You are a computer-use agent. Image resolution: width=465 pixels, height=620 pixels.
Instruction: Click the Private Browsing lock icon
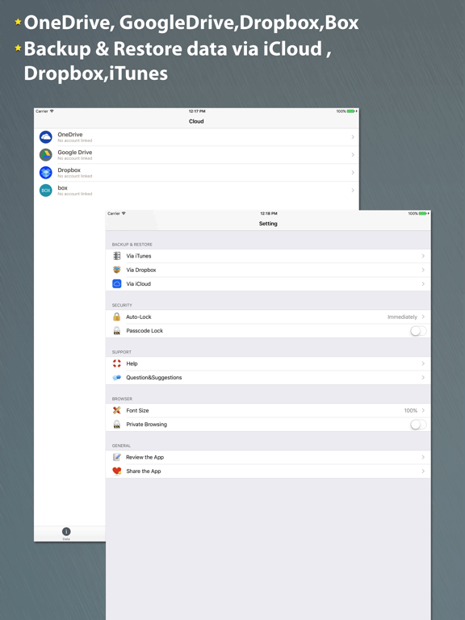(x=116, y=425)
